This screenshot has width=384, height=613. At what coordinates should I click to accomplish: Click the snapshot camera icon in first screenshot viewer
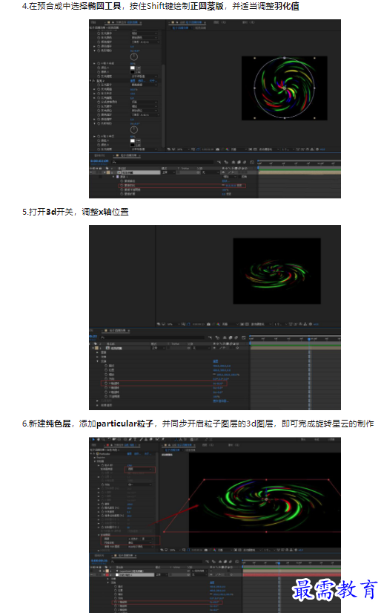(x=217, y=149)
